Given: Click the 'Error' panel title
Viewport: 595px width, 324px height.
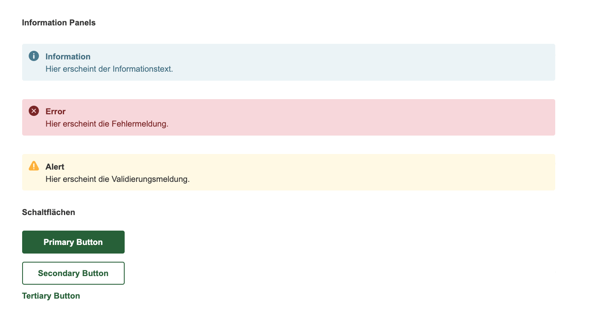Looking at the screenshot, I should [56, 111].
